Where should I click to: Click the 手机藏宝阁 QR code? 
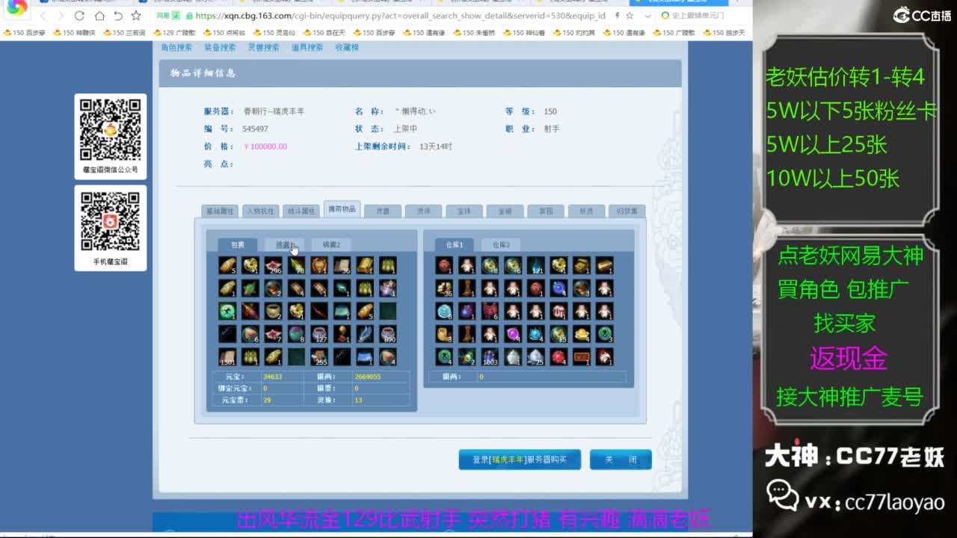pyautogui.click(x=111, y=221)
